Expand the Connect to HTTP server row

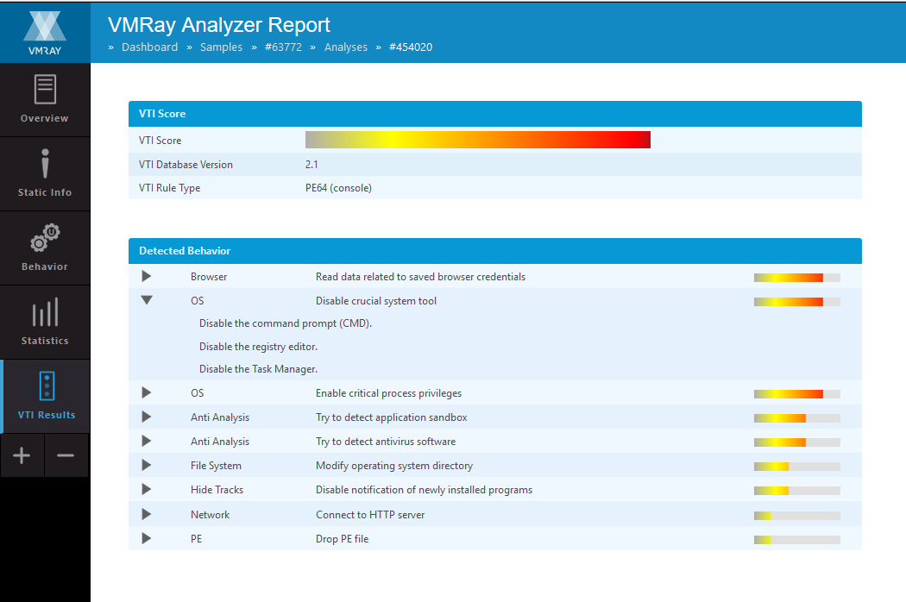(146, 514)
